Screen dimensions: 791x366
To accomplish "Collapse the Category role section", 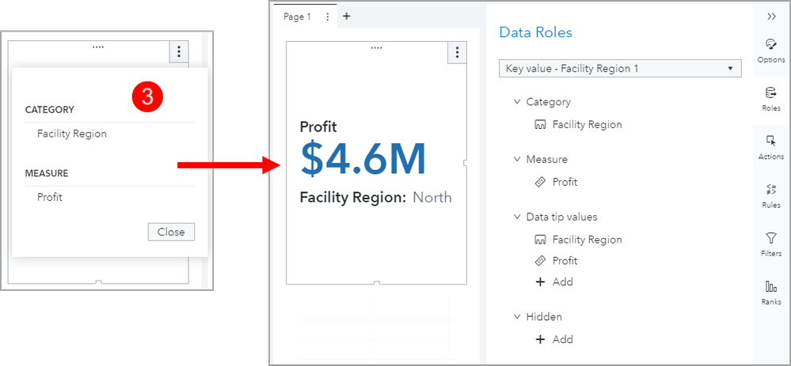I will [x=518, y=102].
